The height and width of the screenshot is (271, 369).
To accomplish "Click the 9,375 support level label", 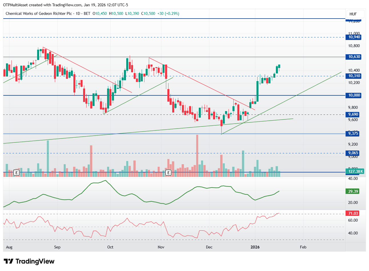I will coord(353,134).
